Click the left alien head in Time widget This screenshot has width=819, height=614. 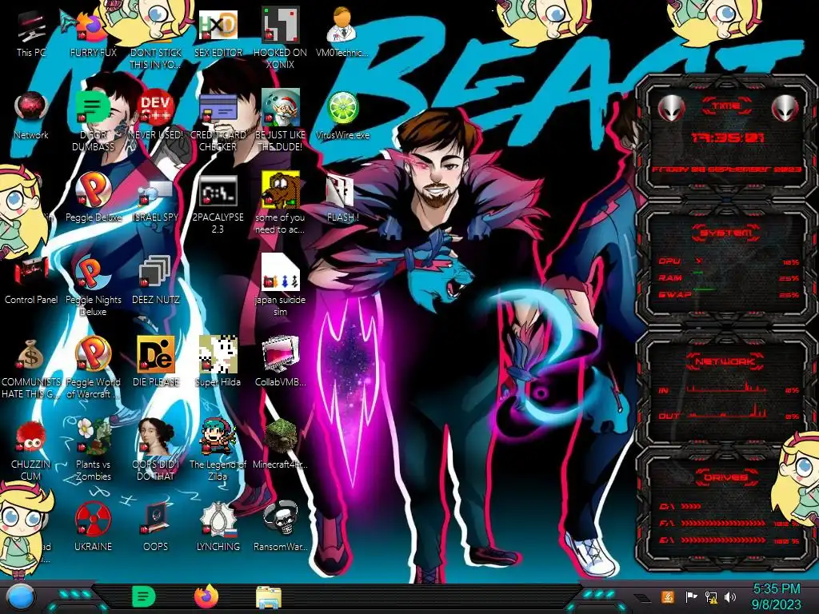click(671, 108)
